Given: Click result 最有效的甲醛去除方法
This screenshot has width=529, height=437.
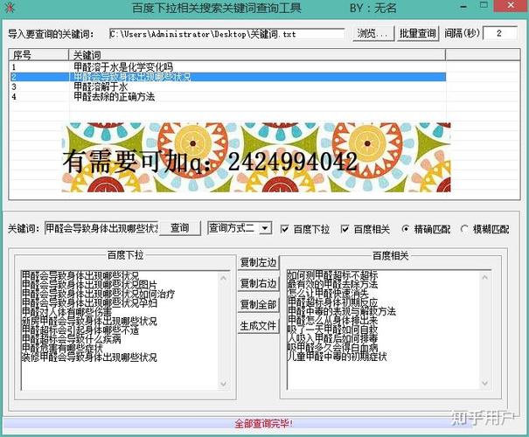Looking at the screenshot, I should [332, 284].
